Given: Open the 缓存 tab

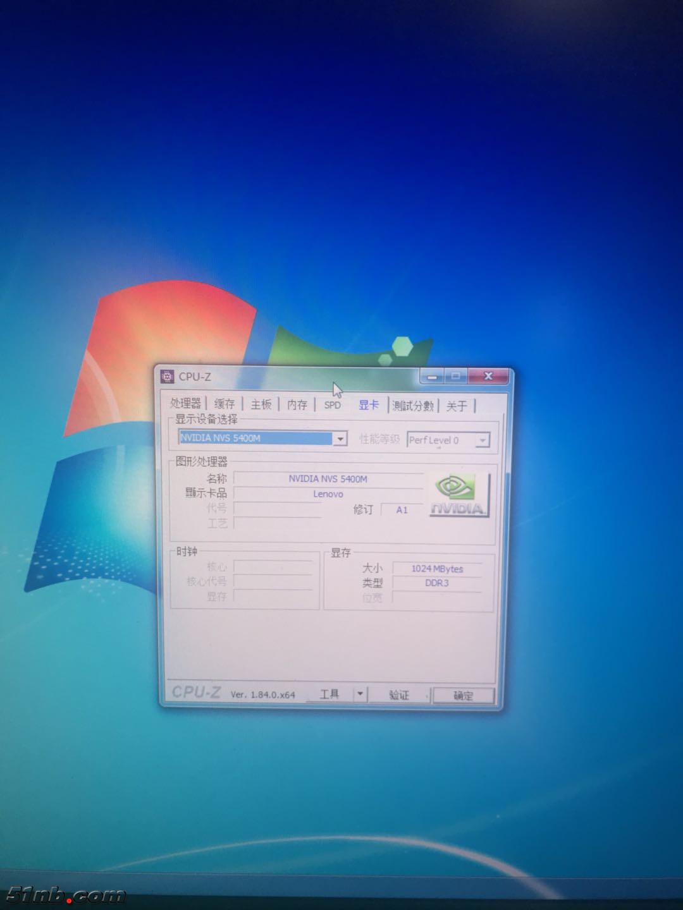Looking at the screenshot, I should 225,404.
